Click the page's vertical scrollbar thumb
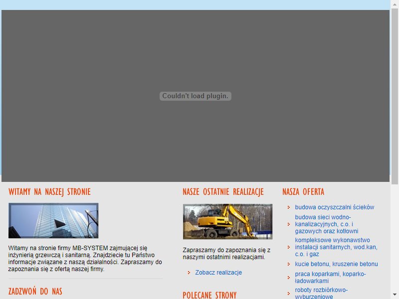The width and height of the screenshot is (399, 299). click(x=395, y=96)
